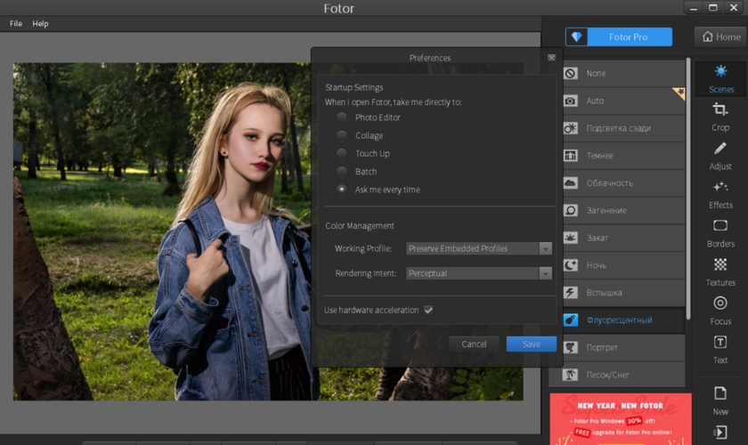
Task: Select the Batch radio button
Action: pos(342,171)
